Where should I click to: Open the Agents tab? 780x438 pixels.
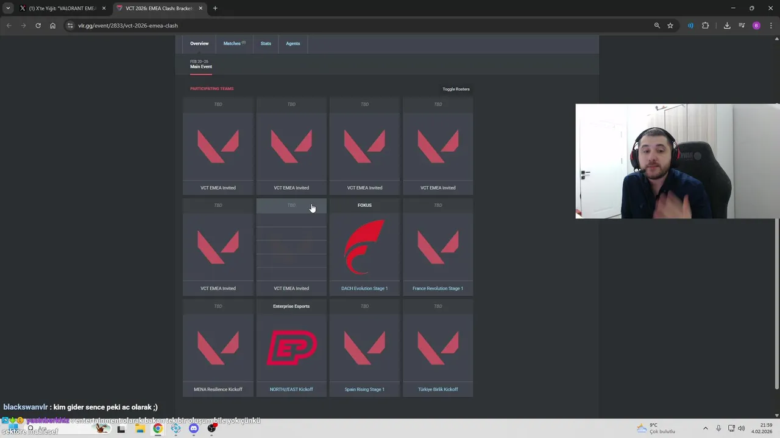293,43
